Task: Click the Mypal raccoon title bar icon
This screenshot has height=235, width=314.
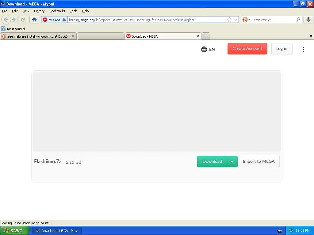Action: click(3, 4)
